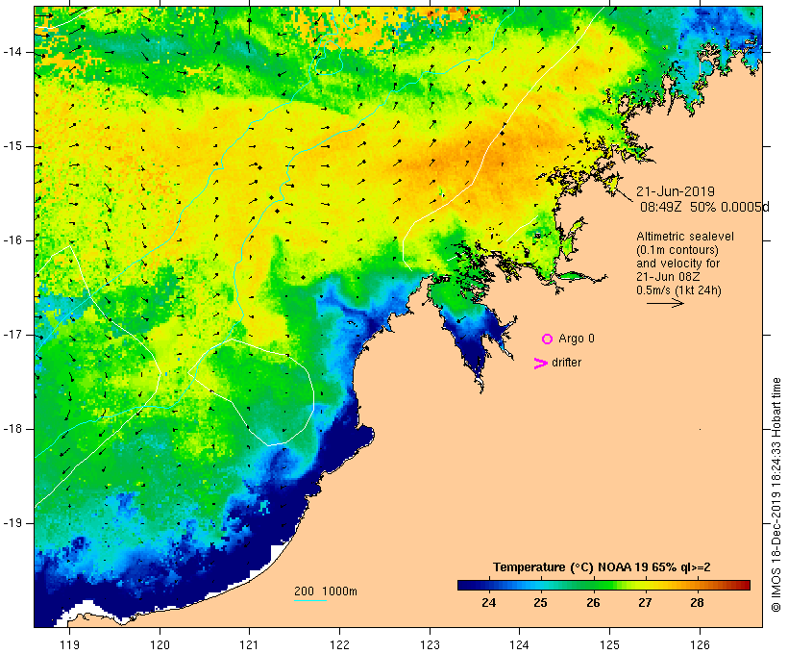Click the longitude label 123
The height and width of the screenshot is (654, 788).
(430, 644)
